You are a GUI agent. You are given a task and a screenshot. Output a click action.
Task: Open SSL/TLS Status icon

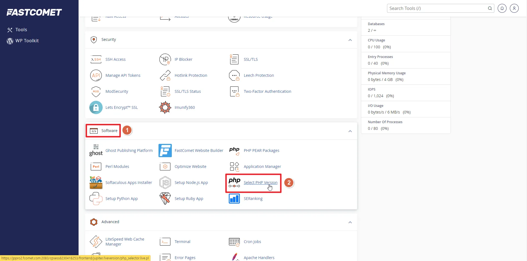(x=165, y=91)
